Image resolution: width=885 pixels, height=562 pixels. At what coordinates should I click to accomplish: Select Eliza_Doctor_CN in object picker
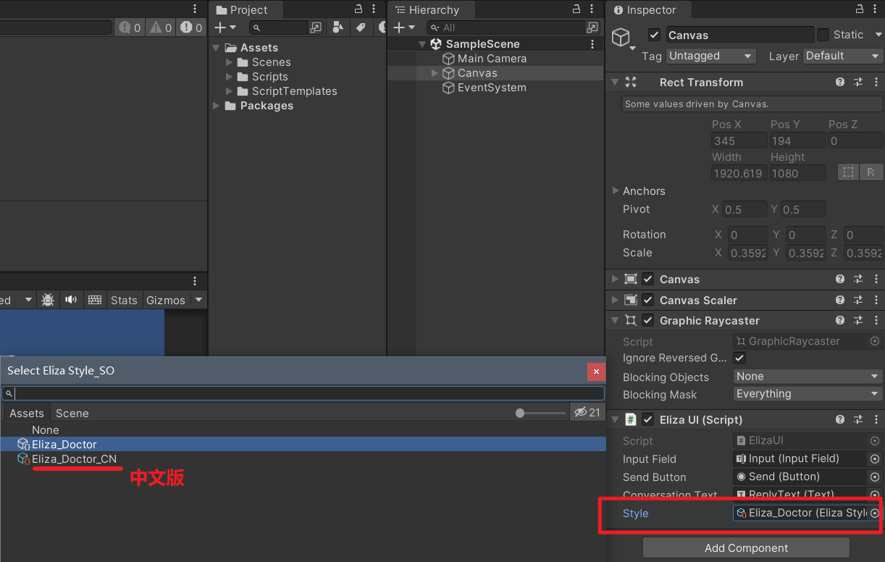[74, 459]
